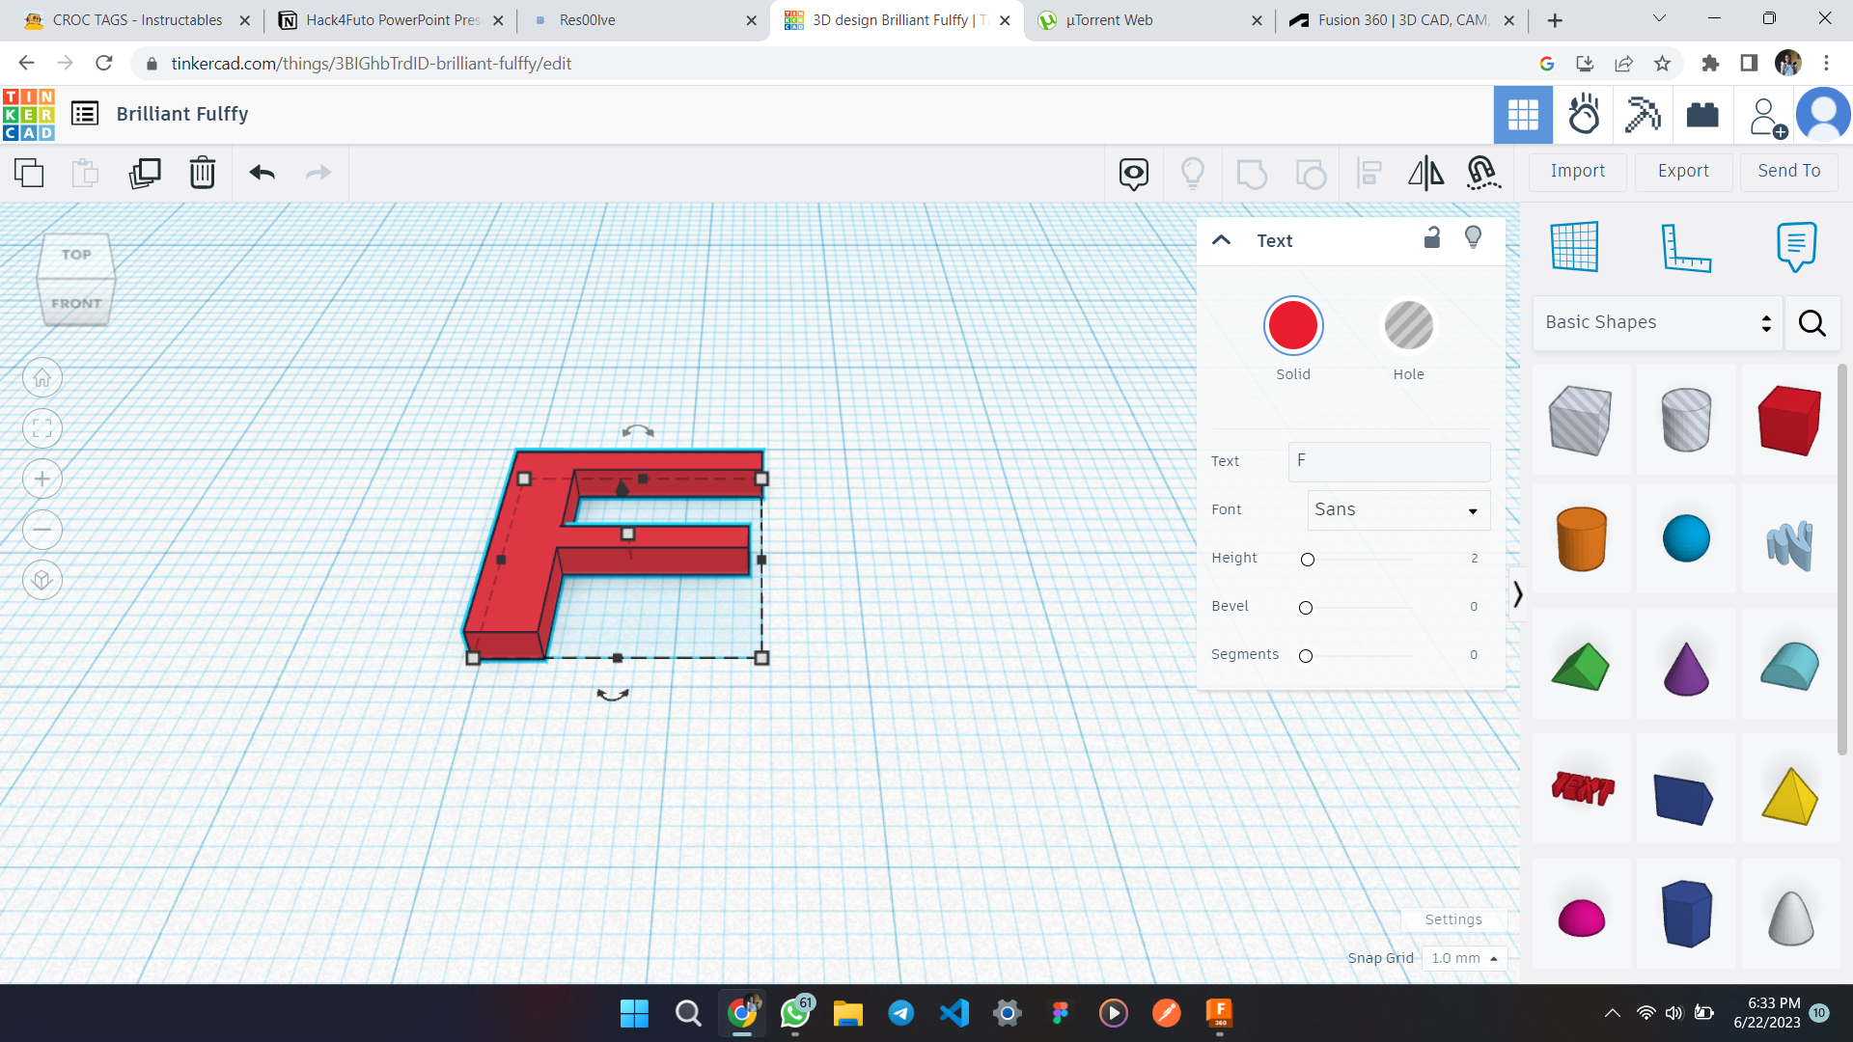The height and width of the screenshot is (1042, 1853).
Task: Switch to the Blocks (pickaxe) mode icon
Action: coord(1642,115)
